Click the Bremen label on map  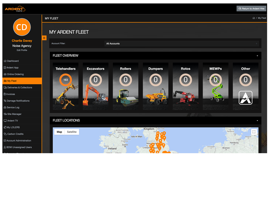[x=226, y=148]
